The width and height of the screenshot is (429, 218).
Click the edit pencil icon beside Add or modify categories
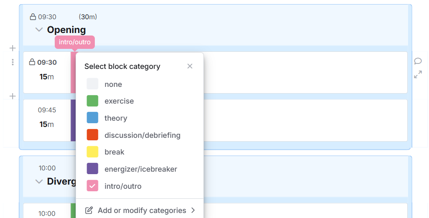pyautogui.click(x=89, y=210)
